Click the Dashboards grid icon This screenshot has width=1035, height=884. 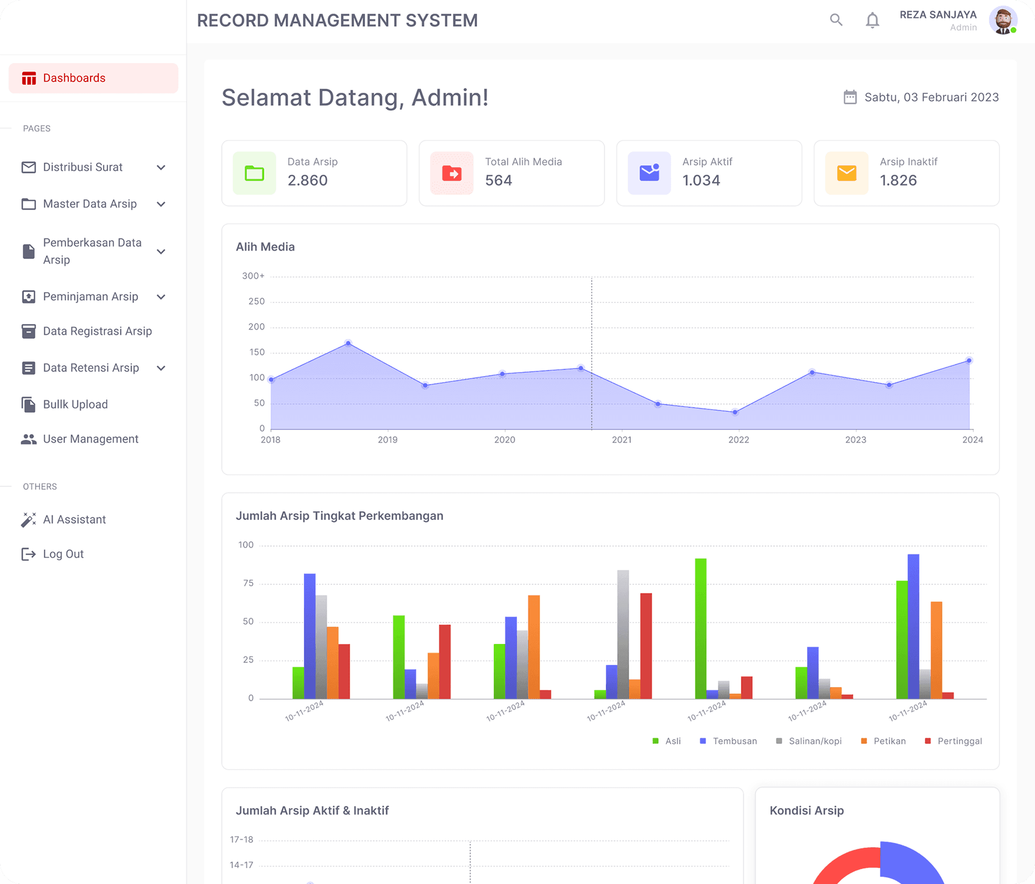click(29, 78)
